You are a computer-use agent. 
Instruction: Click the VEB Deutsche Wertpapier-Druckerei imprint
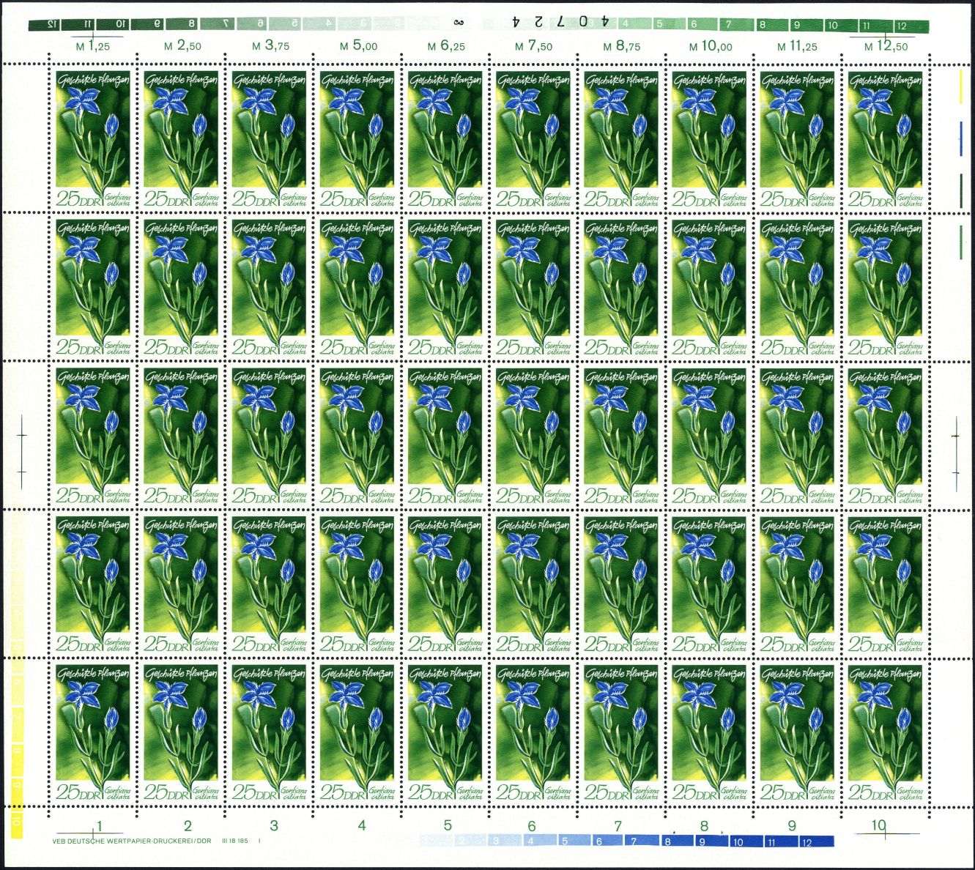132,841
